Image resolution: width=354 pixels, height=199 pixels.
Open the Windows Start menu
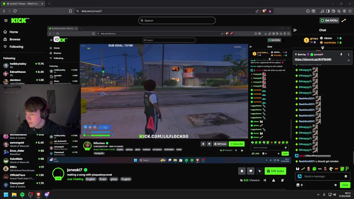tap(6, 195)
